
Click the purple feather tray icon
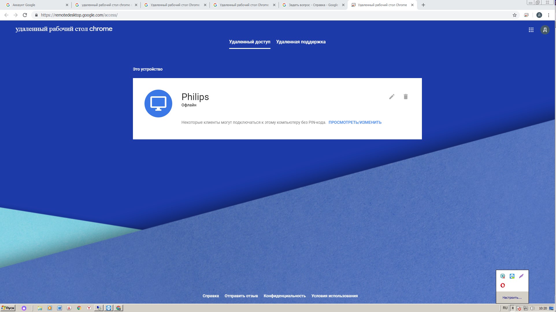click(521, 276)
